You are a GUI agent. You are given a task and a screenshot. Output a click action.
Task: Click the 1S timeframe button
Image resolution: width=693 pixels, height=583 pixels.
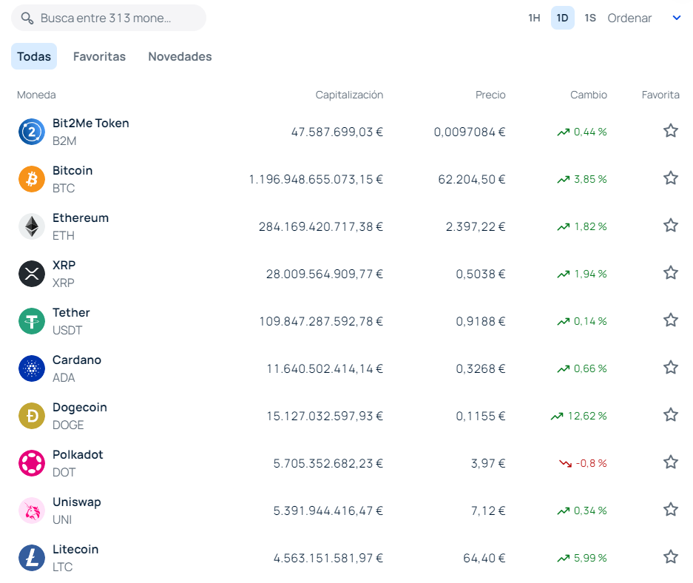point(589,18)
